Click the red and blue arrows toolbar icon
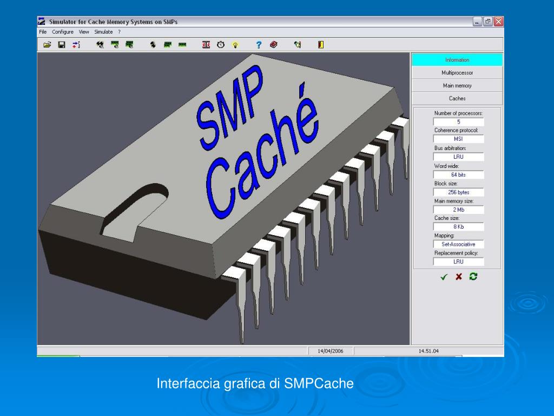Image resolution: width=554 pixels, height=416 pixels. (x=76, y=45)
